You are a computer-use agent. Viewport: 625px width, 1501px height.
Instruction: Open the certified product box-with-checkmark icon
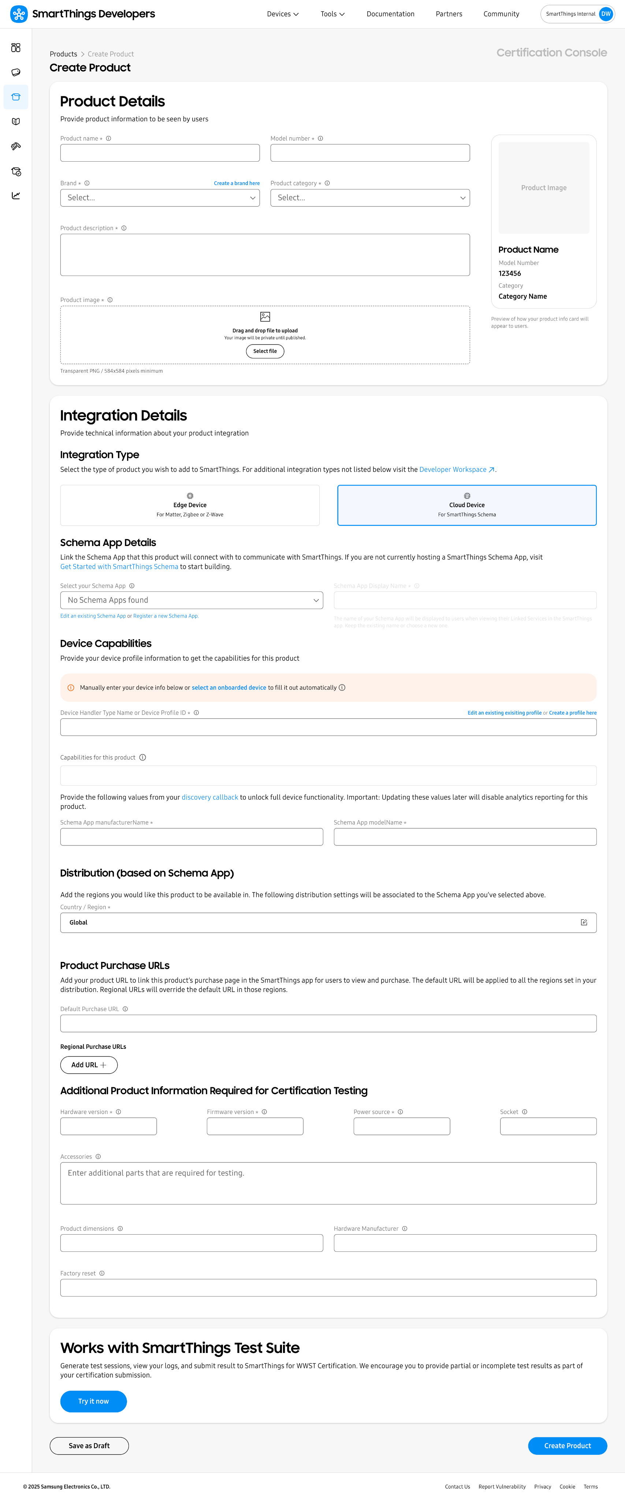16,171
